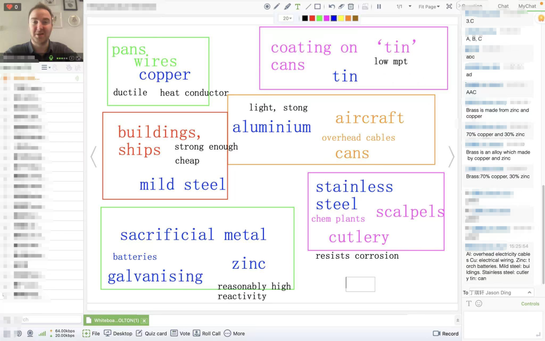Viewport: 545px width, 341px height.
Task: Clear whiteboard with trash icon
Action: 351,7
